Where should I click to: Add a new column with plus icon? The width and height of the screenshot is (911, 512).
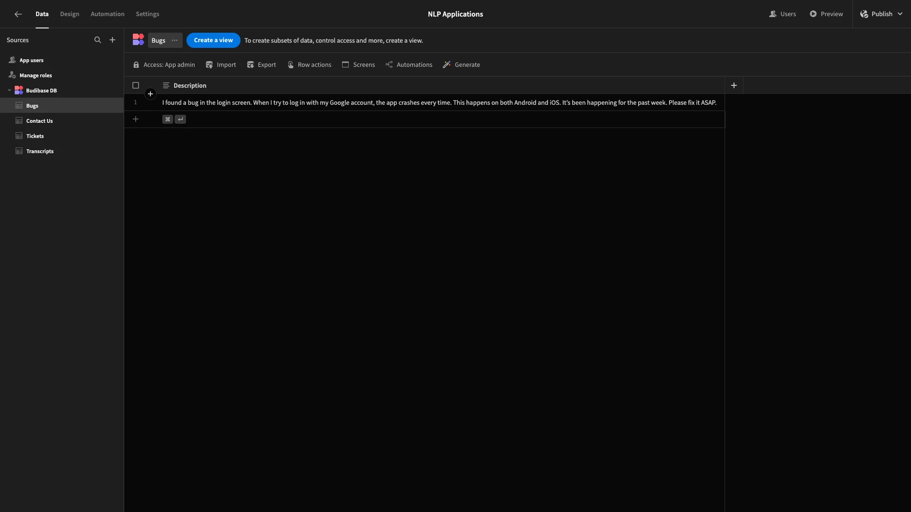(x=734, y=85)
